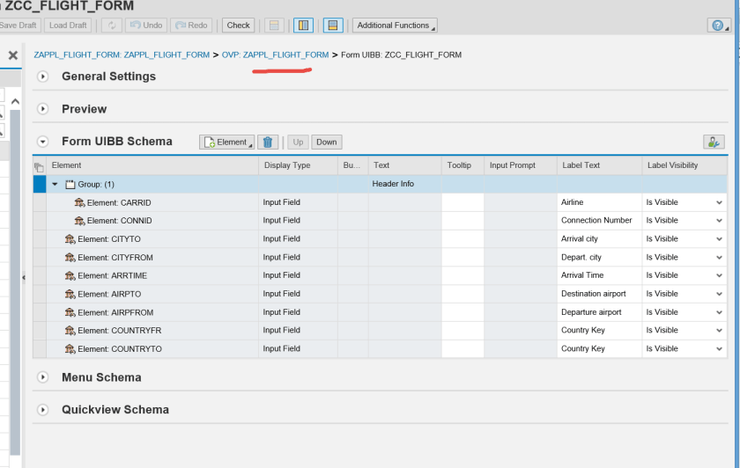The image size is (740, 468).
Task: Click the two-column layout toolbar icon
Action: click(302, 26)
